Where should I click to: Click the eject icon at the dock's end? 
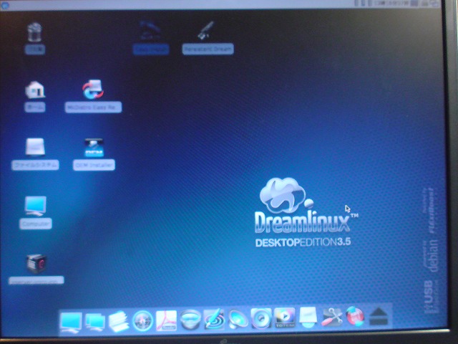379,317
